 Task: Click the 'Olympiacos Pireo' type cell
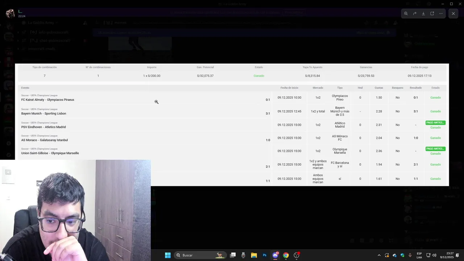point(340,98)
